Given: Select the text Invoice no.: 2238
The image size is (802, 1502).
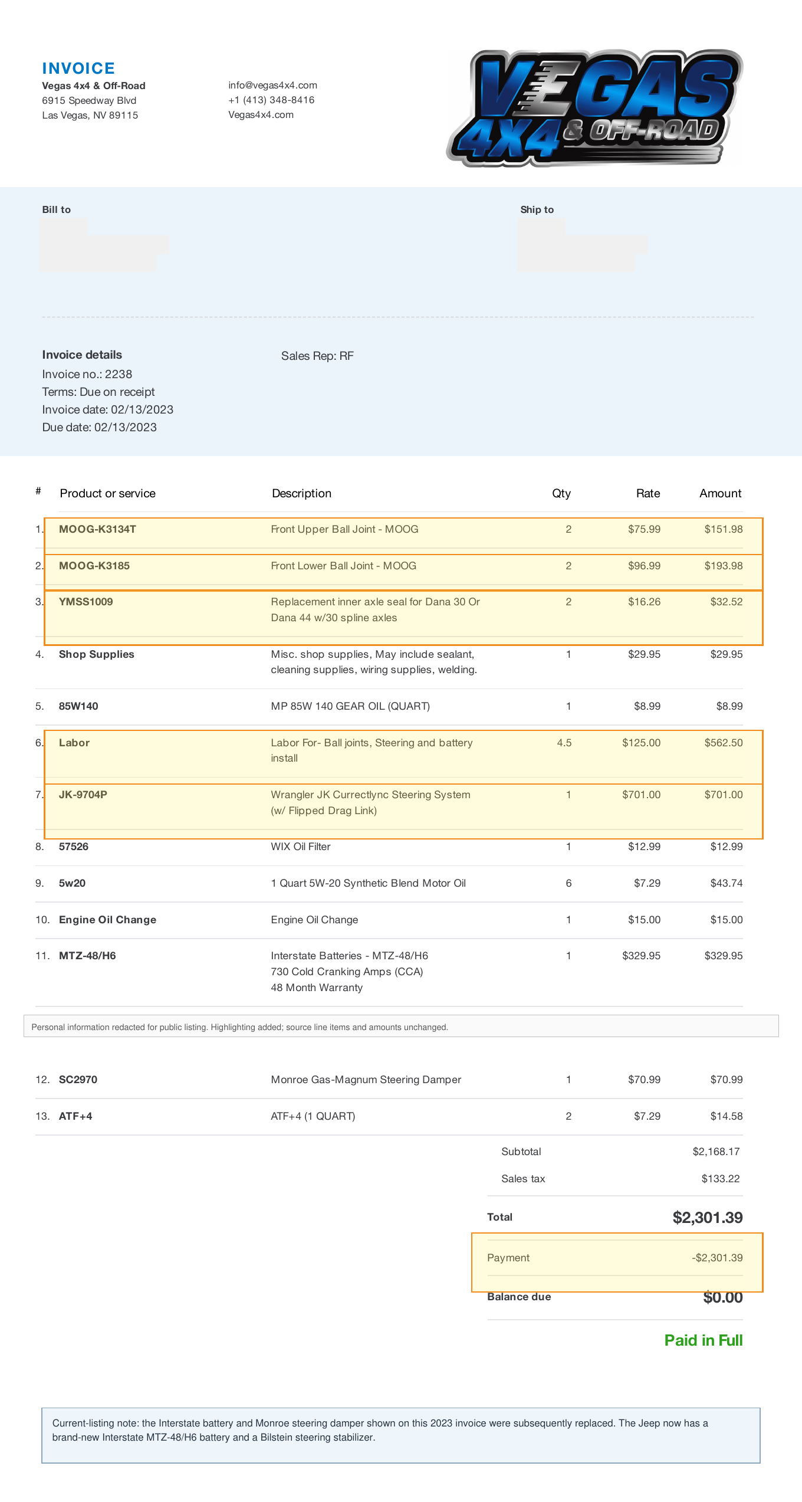Looking at the screenshot, I should (87, 374).
